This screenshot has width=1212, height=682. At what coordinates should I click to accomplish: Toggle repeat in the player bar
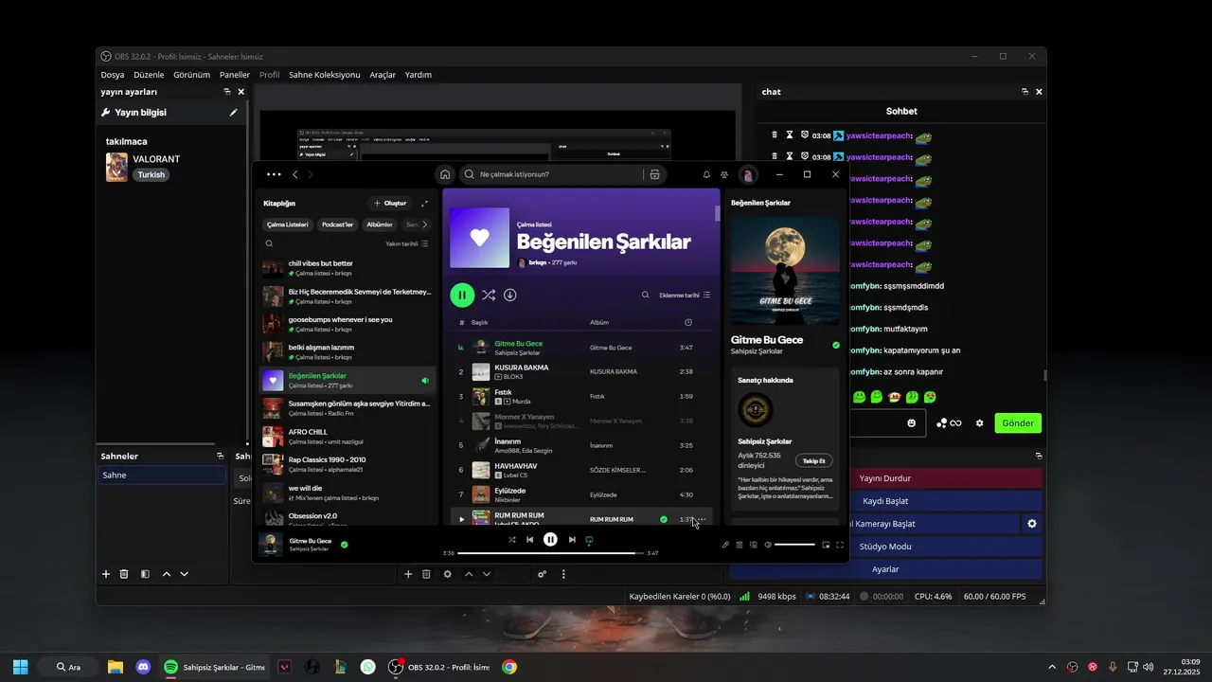[589, 539]
